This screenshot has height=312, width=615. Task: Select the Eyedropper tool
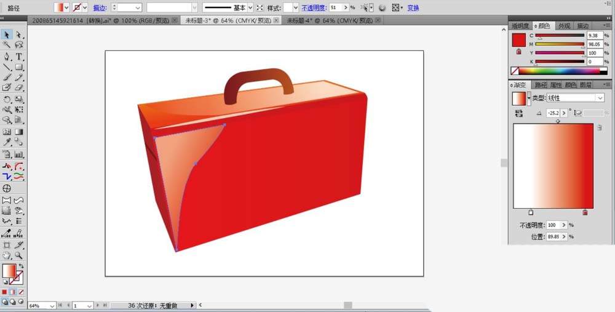click(7, 142)
